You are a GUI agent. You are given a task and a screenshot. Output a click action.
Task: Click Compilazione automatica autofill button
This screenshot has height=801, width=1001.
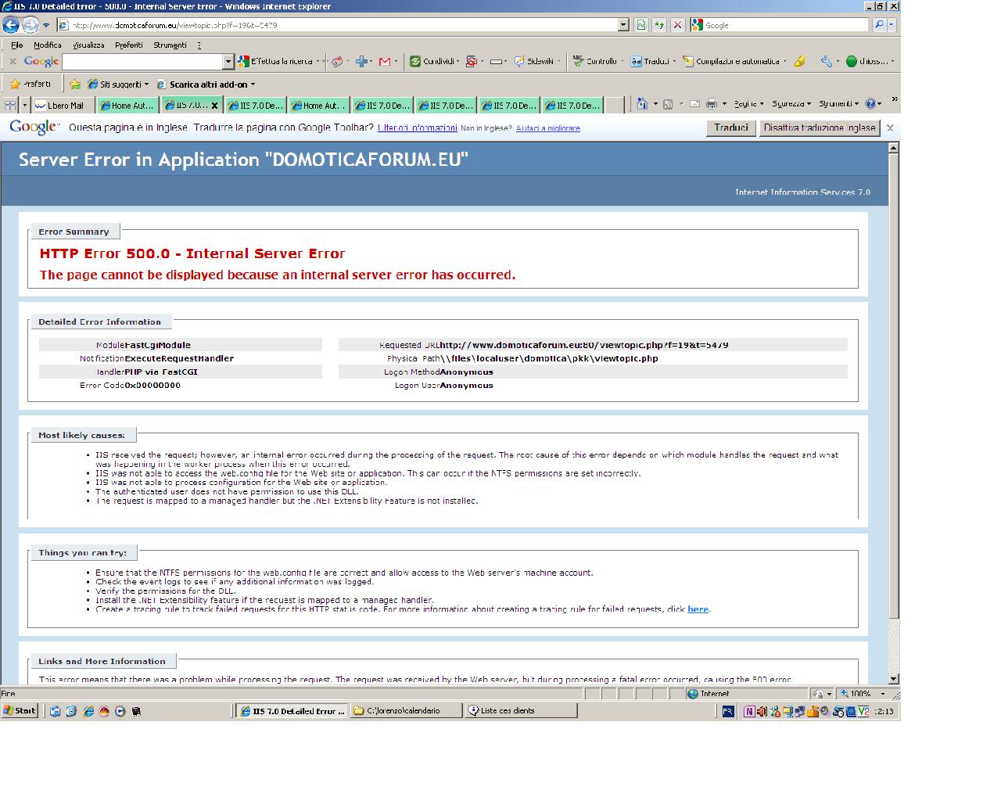pos(731,61)
